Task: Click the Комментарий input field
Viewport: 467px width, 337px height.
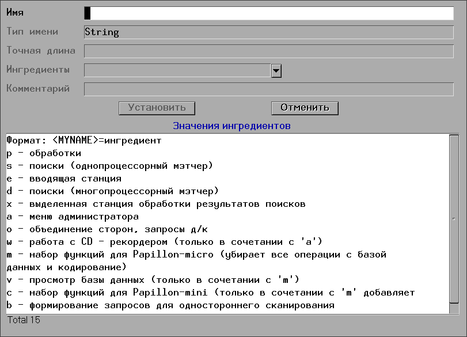Action: (x=269, y=89)
